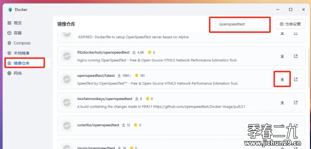Select twofatmonkeys/openspeedtest repository name
Image resolution: width=311 pixels, height=149 pixels.
pos(105,99)
